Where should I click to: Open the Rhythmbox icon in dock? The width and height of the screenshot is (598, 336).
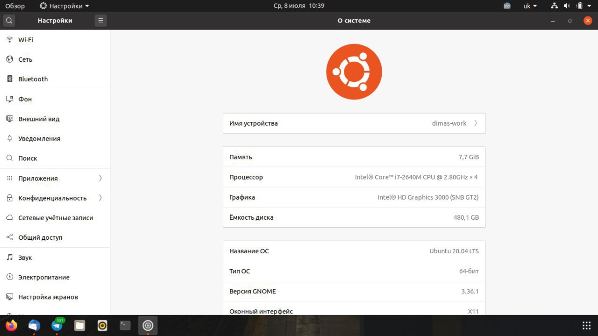pos(102,325)
